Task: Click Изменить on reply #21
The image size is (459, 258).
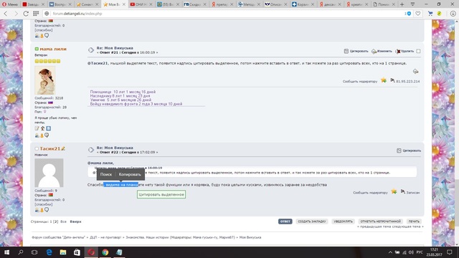Action: [x=382, y=51]
